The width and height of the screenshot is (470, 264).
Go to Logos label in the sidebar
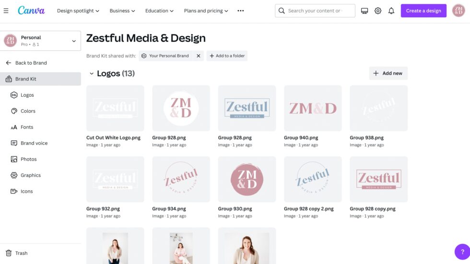[27, 95]
